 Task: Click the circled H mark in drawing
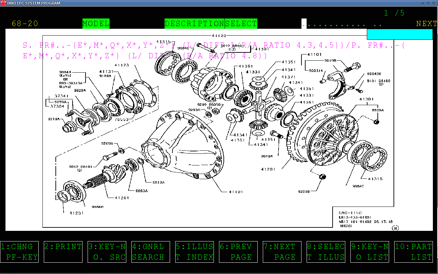(396, 228)
